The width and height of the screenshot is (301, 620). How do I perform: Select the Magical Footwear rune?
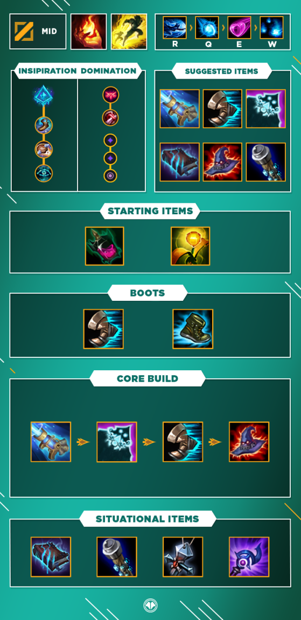tap(44, 125)
